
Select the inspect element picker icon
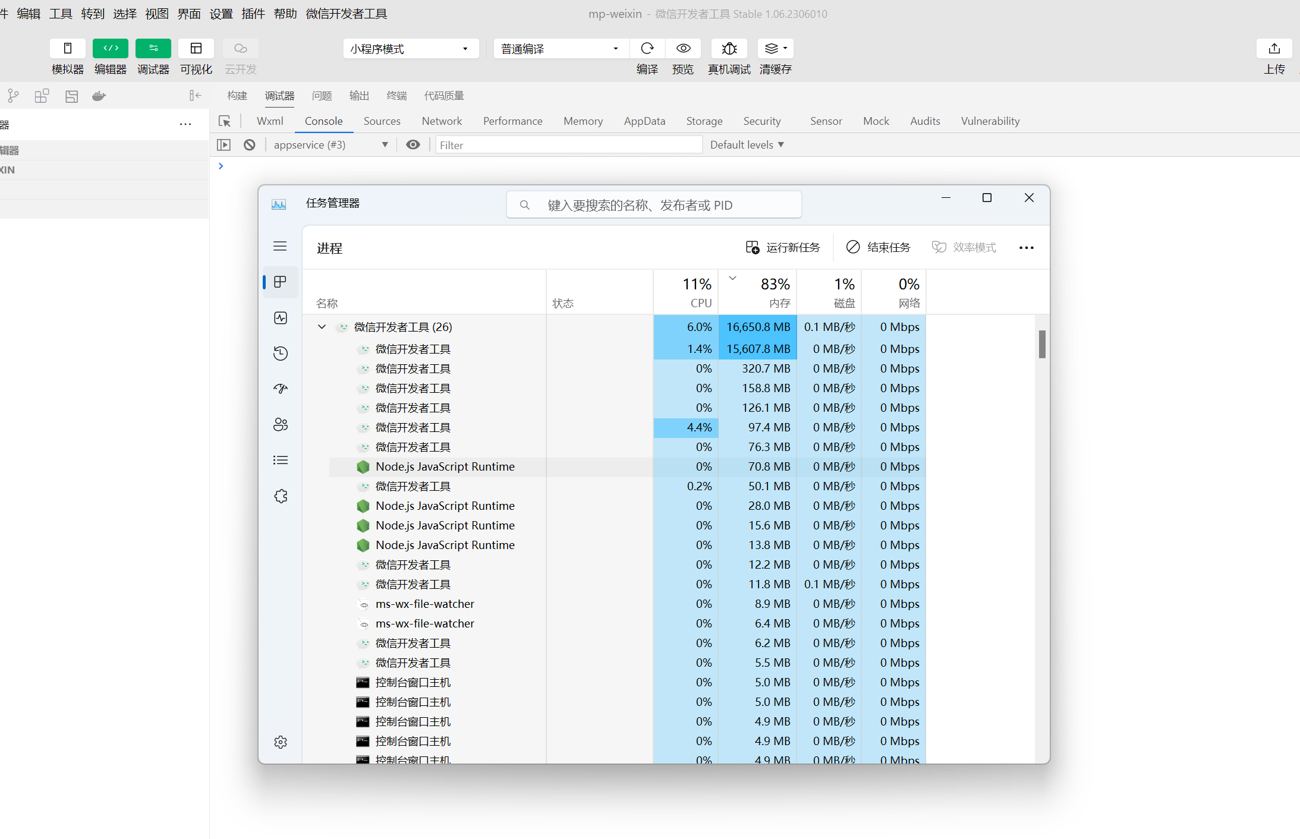tap(225, 121)
